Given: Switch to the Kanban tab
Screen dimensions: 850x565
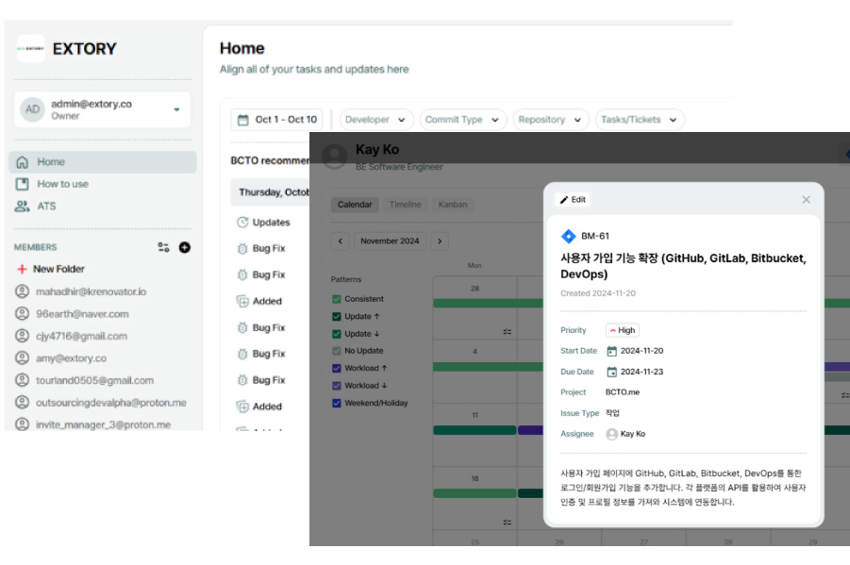Looking at the screenshot, I should pos(451,205).
